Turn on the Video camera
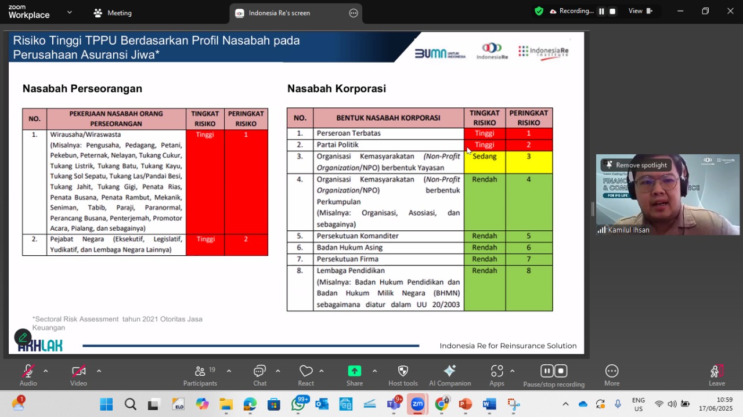 [78, 371]
